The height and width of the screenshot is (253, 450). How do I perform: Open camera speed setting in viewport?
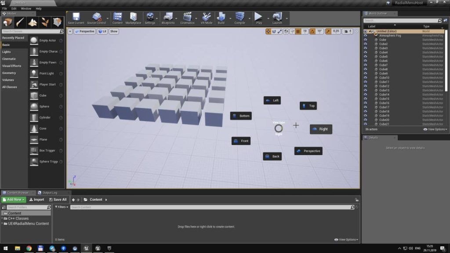click(x=348, y=31)
